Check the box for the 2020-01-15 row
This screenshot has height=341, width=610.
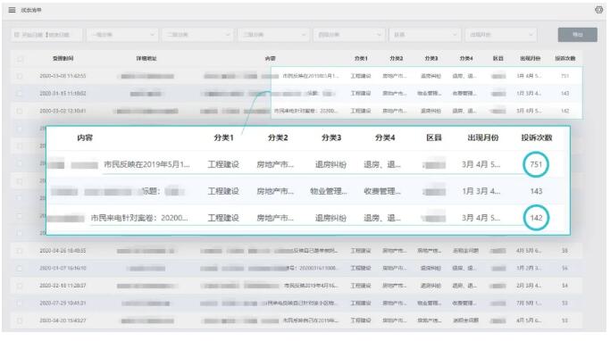pyautogui.click(x=20, y=94)
